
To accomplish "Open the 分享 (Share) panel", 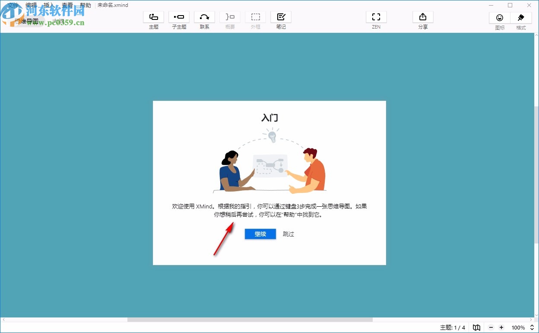I will (422, 19).
